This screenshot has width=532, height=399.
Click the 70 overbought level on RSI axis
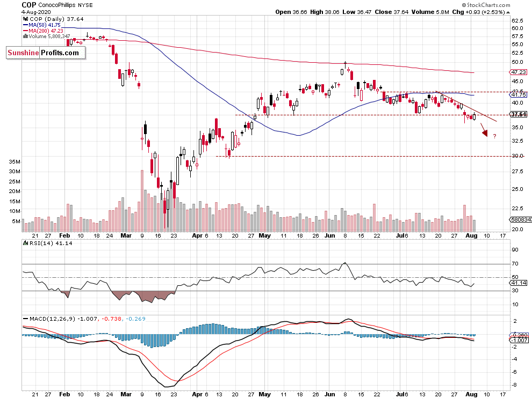click(515, 263)
